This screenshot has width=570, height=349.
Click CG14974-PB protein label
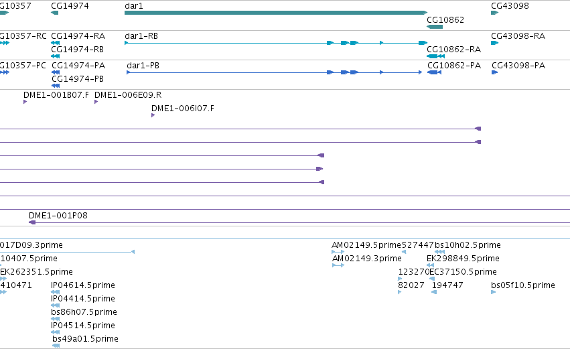(78, 79)
